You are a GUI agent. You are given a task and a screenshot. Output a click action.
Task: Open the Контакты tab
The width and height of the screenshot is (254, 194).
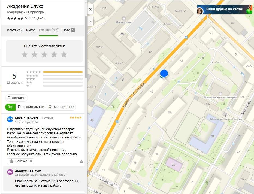[x=15, y=30]
